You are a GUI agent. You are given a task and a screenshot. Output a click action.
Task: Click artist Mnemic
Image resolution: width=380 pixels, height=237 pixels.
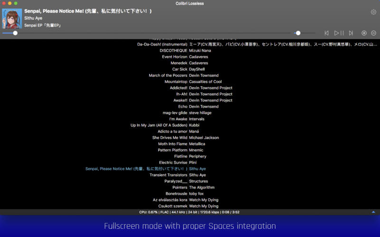click(x=196, y=150)
